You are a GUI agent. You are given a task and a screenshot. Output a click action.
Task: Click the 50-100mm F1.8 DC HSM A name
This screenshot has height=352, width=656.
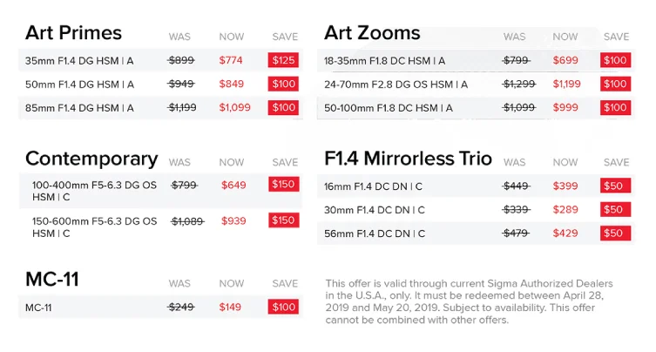pos(389,108)
